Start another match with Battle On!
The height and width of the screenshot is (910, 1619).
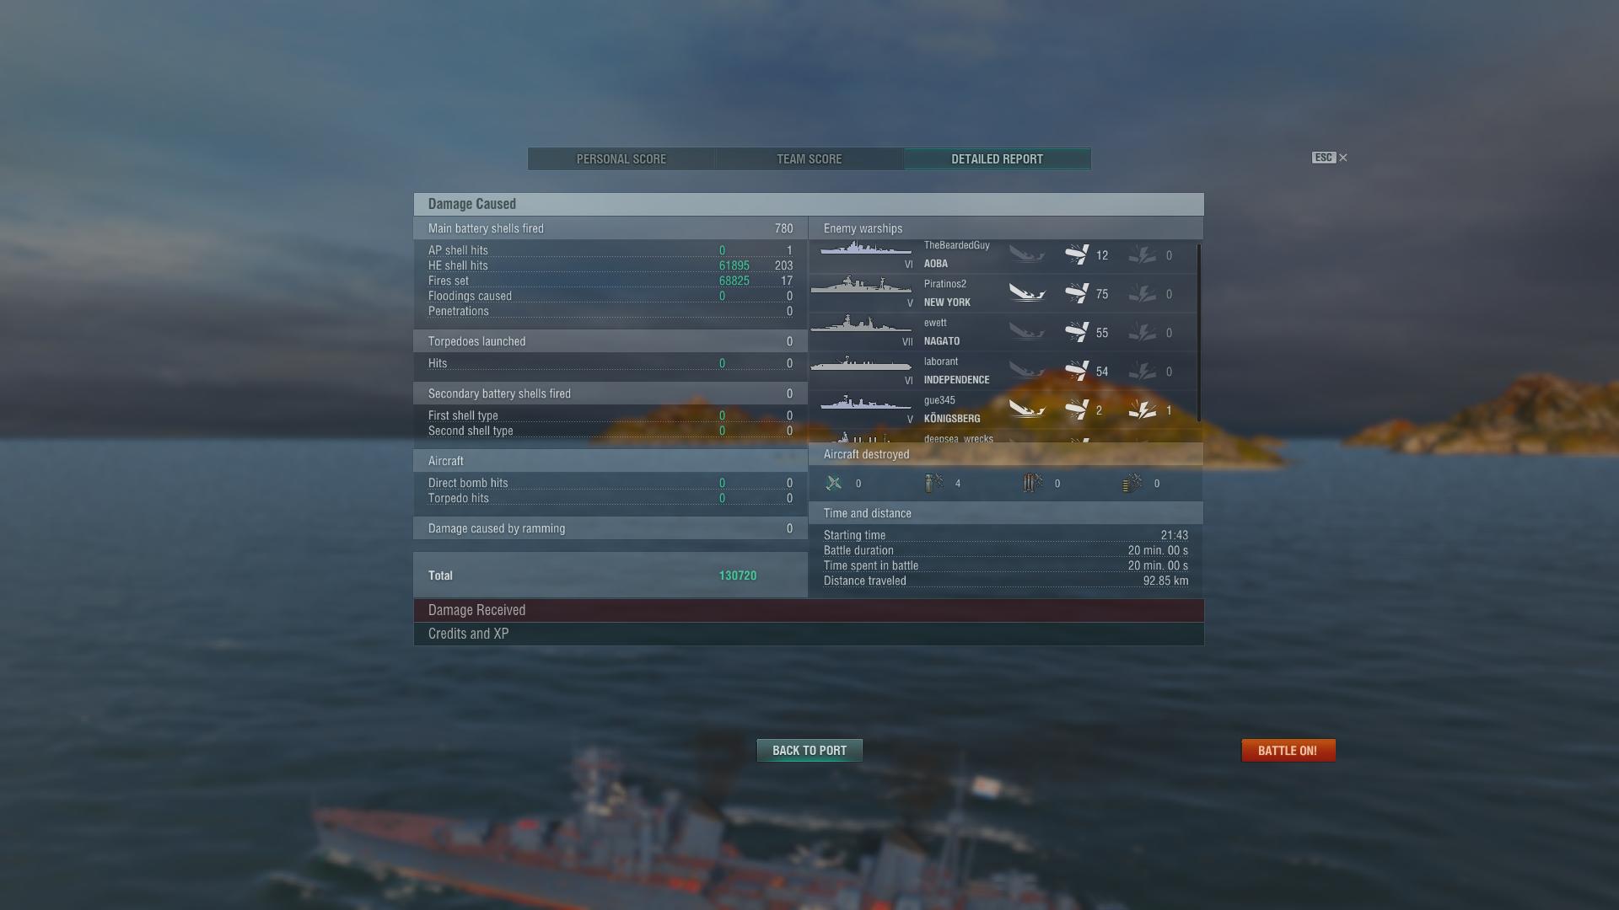tap(1288, 750)
